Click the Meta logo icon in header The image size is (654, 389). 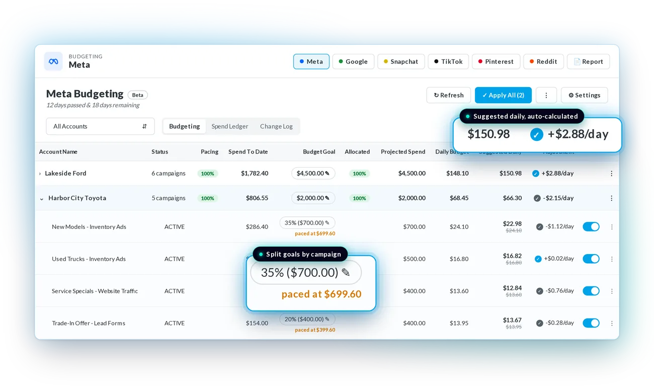pos(53,61)
